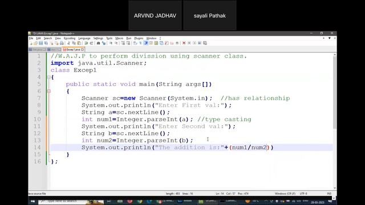
Task: Toggle INS insert mode in status bar
Action: (329, 194)
